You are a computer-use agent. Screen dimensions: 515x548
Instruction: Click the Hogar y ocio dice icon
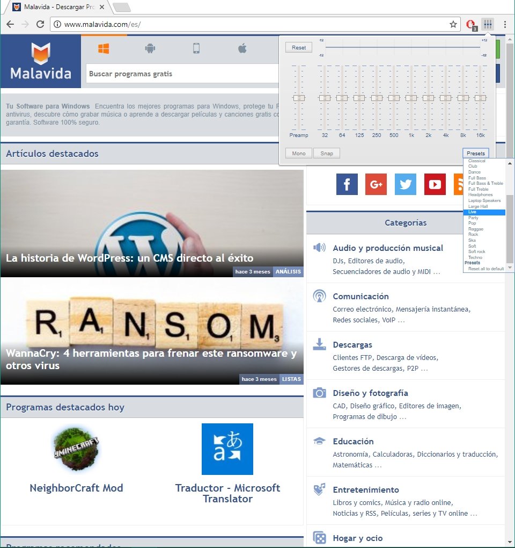(x=319, y=537)
